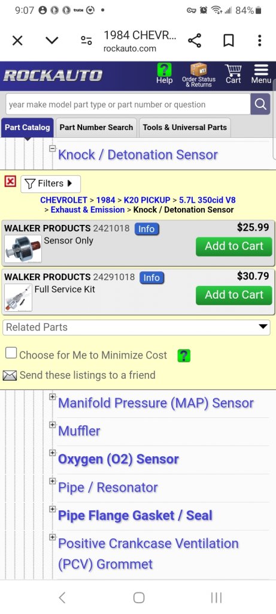The height and width of the screenshot is (614, 276).
Task: Enable Choose for Me to Minimize Cost
Action: tap(11, 353)
